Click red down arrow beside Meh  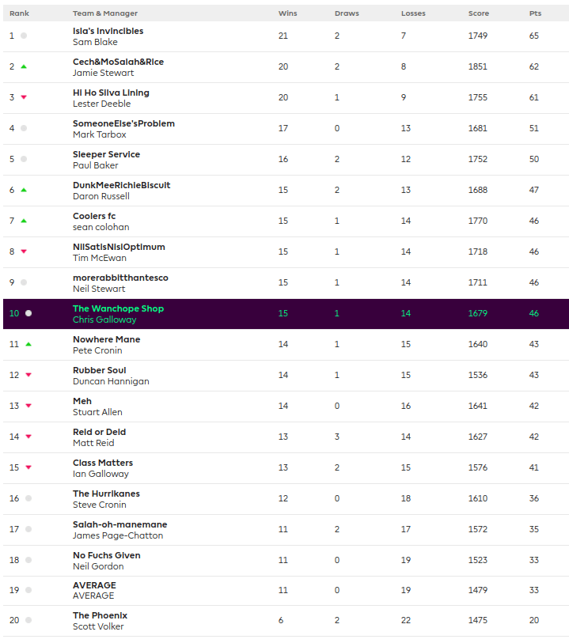[x=28, y=406]
